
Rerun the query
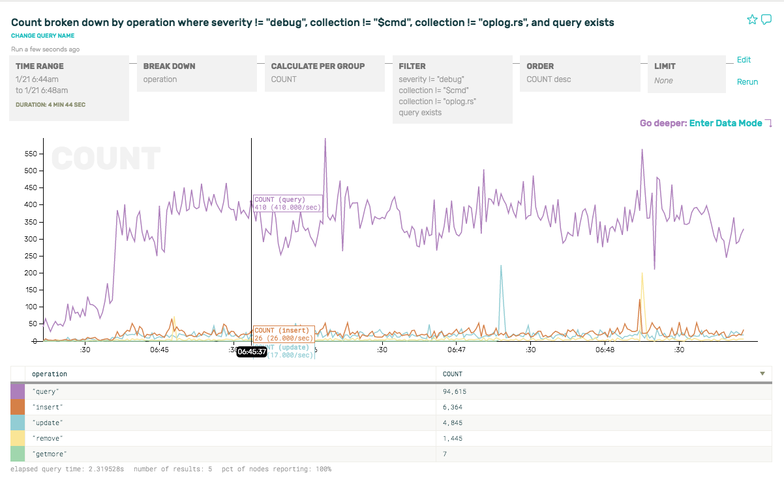click(x=747, y=82)
